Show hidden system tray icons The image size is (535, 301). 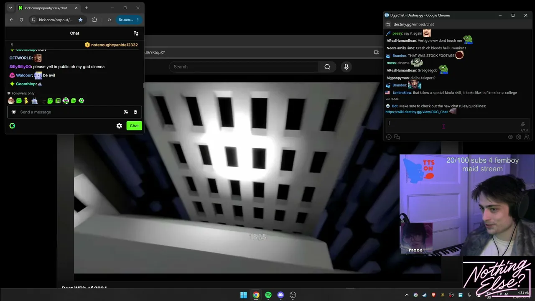coord(407,295)
